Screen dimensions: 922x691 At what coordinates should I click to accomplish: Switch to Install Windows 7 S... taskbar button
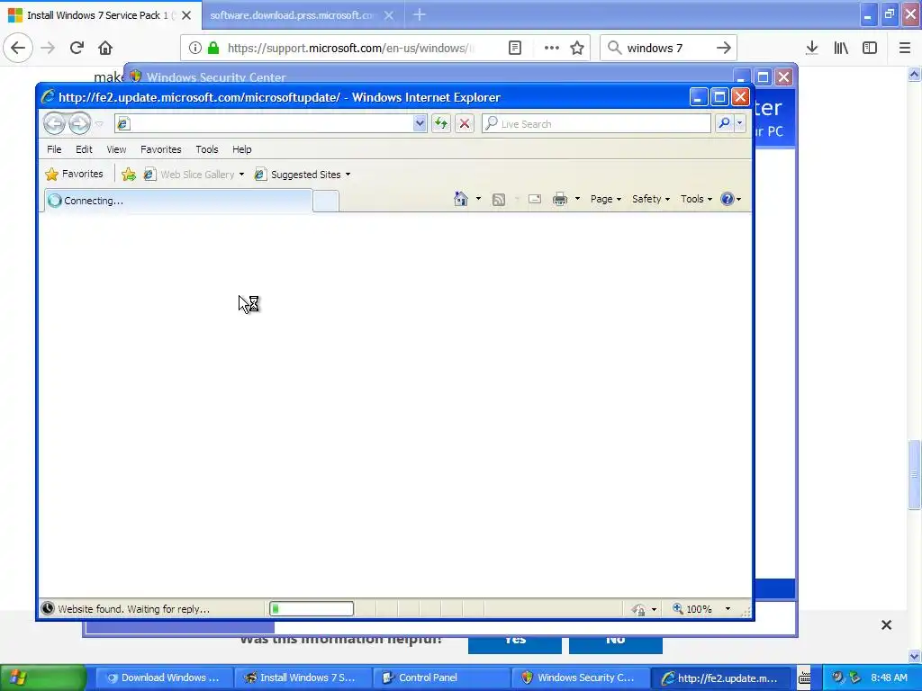coord(303,678)
